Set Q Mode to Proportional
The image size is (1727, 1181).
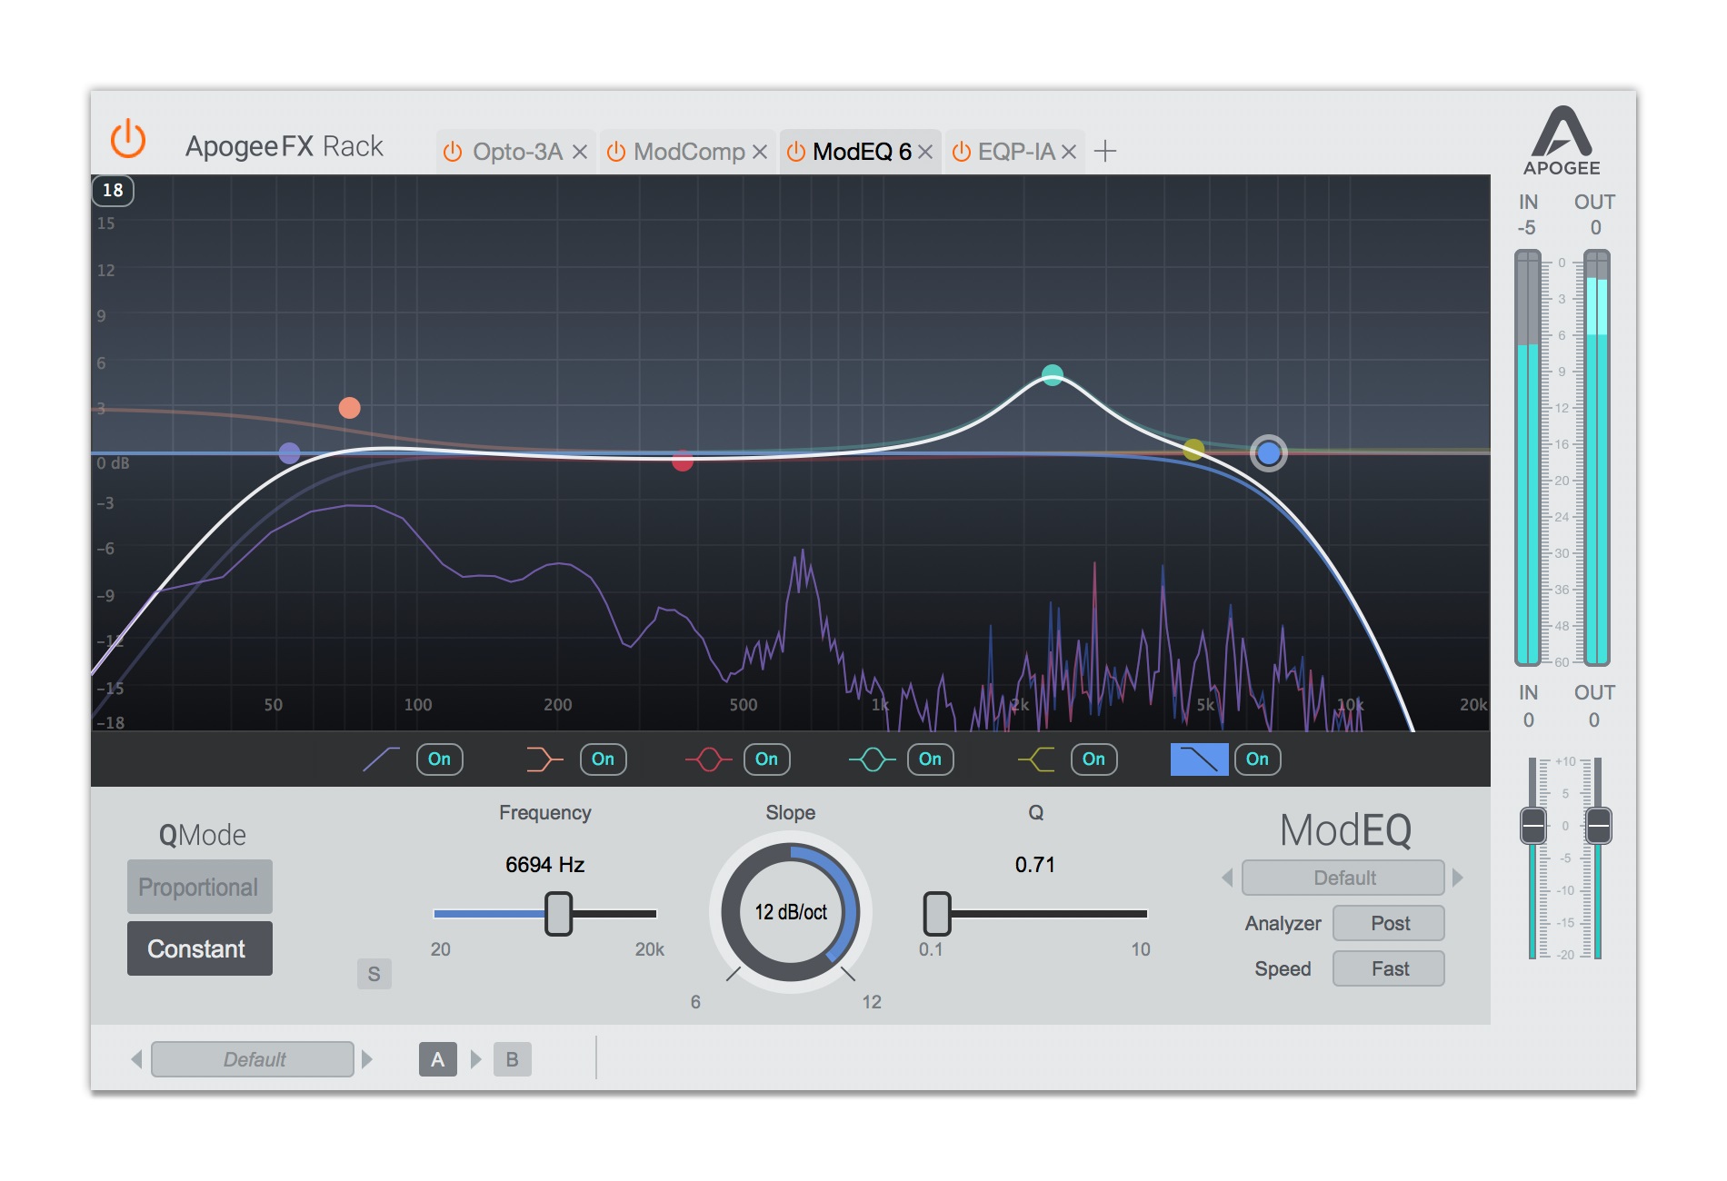pos(199,887)
